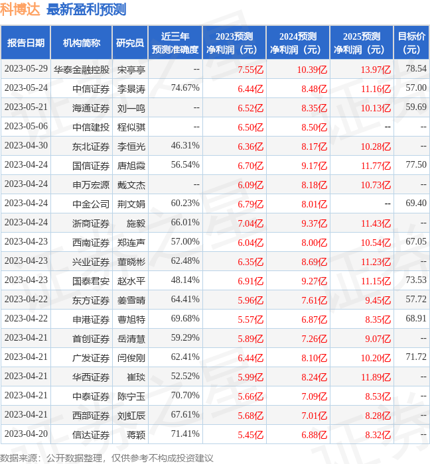The height and width of the screenshot is (464, 430).
Task: Click researcher name 董晓彬
Action: [131, 262]
